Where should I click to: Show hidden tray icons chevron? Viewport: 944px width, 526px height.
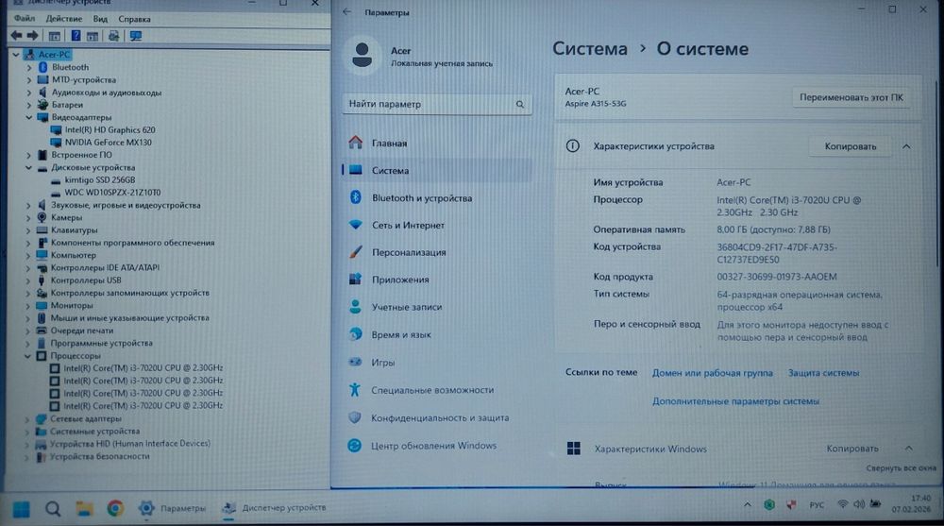click(747, 504)
